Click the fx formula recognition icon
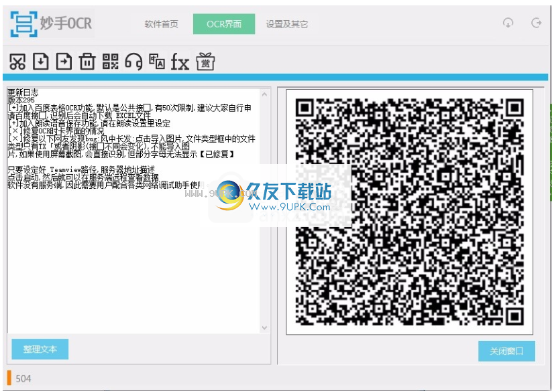Viewport: 552px width, 391px height. tap(180, 62)
